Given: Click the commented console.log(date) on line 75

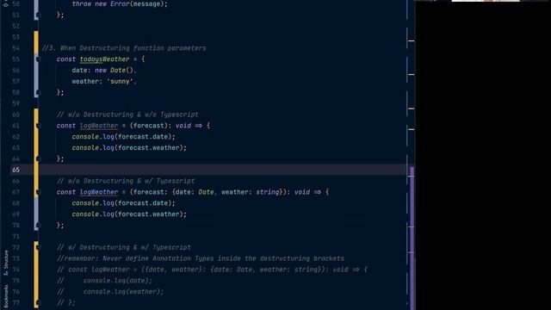Looking at the screenshot, I should (x=118, y=281).
